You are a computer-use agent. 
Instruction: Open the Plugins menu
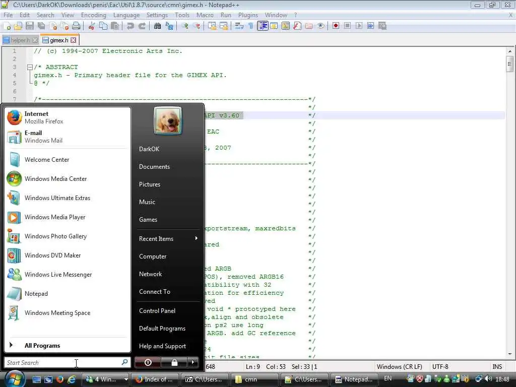tap(248, 15)
